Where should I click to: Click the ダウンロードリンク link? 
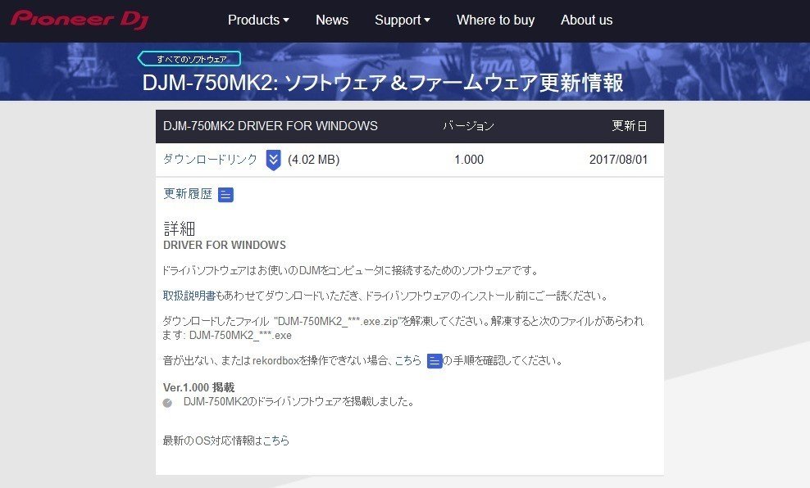coord(210,160)
